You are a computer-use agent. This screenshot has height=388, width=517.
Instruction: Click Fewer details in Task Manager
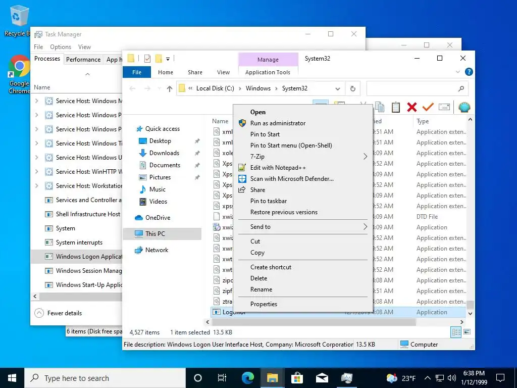(x=59, y=313)
